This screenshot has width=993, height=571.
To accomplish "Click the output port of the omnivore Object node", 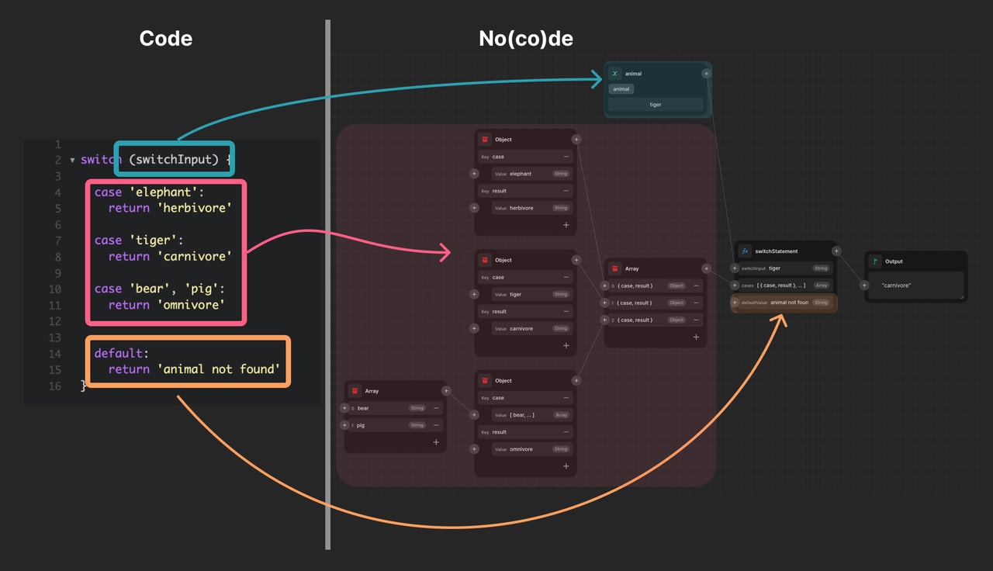I will click(x=576, y=381).
